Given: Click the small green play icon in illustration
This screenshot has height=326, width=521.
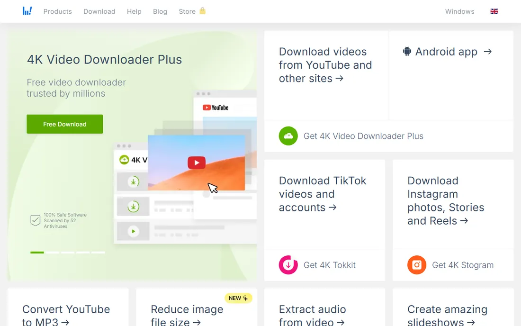Looking at the screenshot, I should coord(133,231).
